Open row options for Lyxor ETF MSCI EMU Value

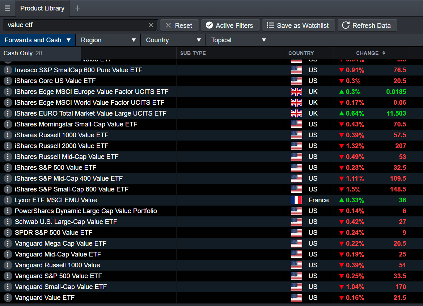point(8,200)
